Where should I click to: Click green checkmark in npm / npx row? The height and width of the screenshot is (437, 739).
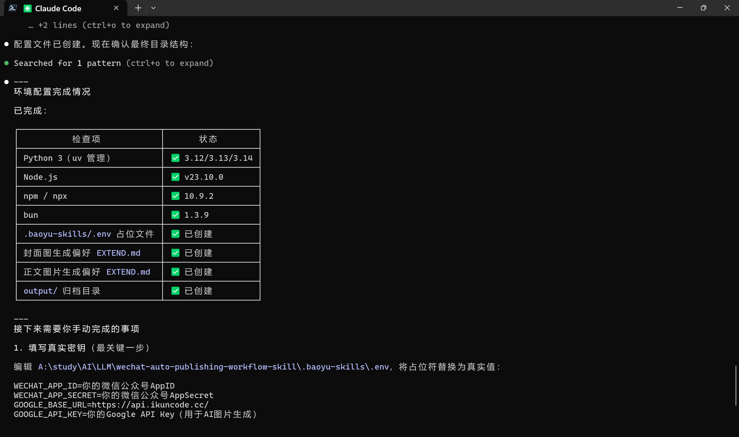[176, 196]
